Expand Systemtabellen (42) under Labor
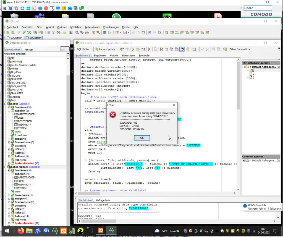 coord(9,163)
